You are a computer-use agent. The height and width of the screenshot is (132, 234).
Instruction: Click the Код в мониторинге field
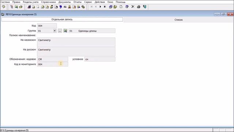pos(53,64)
